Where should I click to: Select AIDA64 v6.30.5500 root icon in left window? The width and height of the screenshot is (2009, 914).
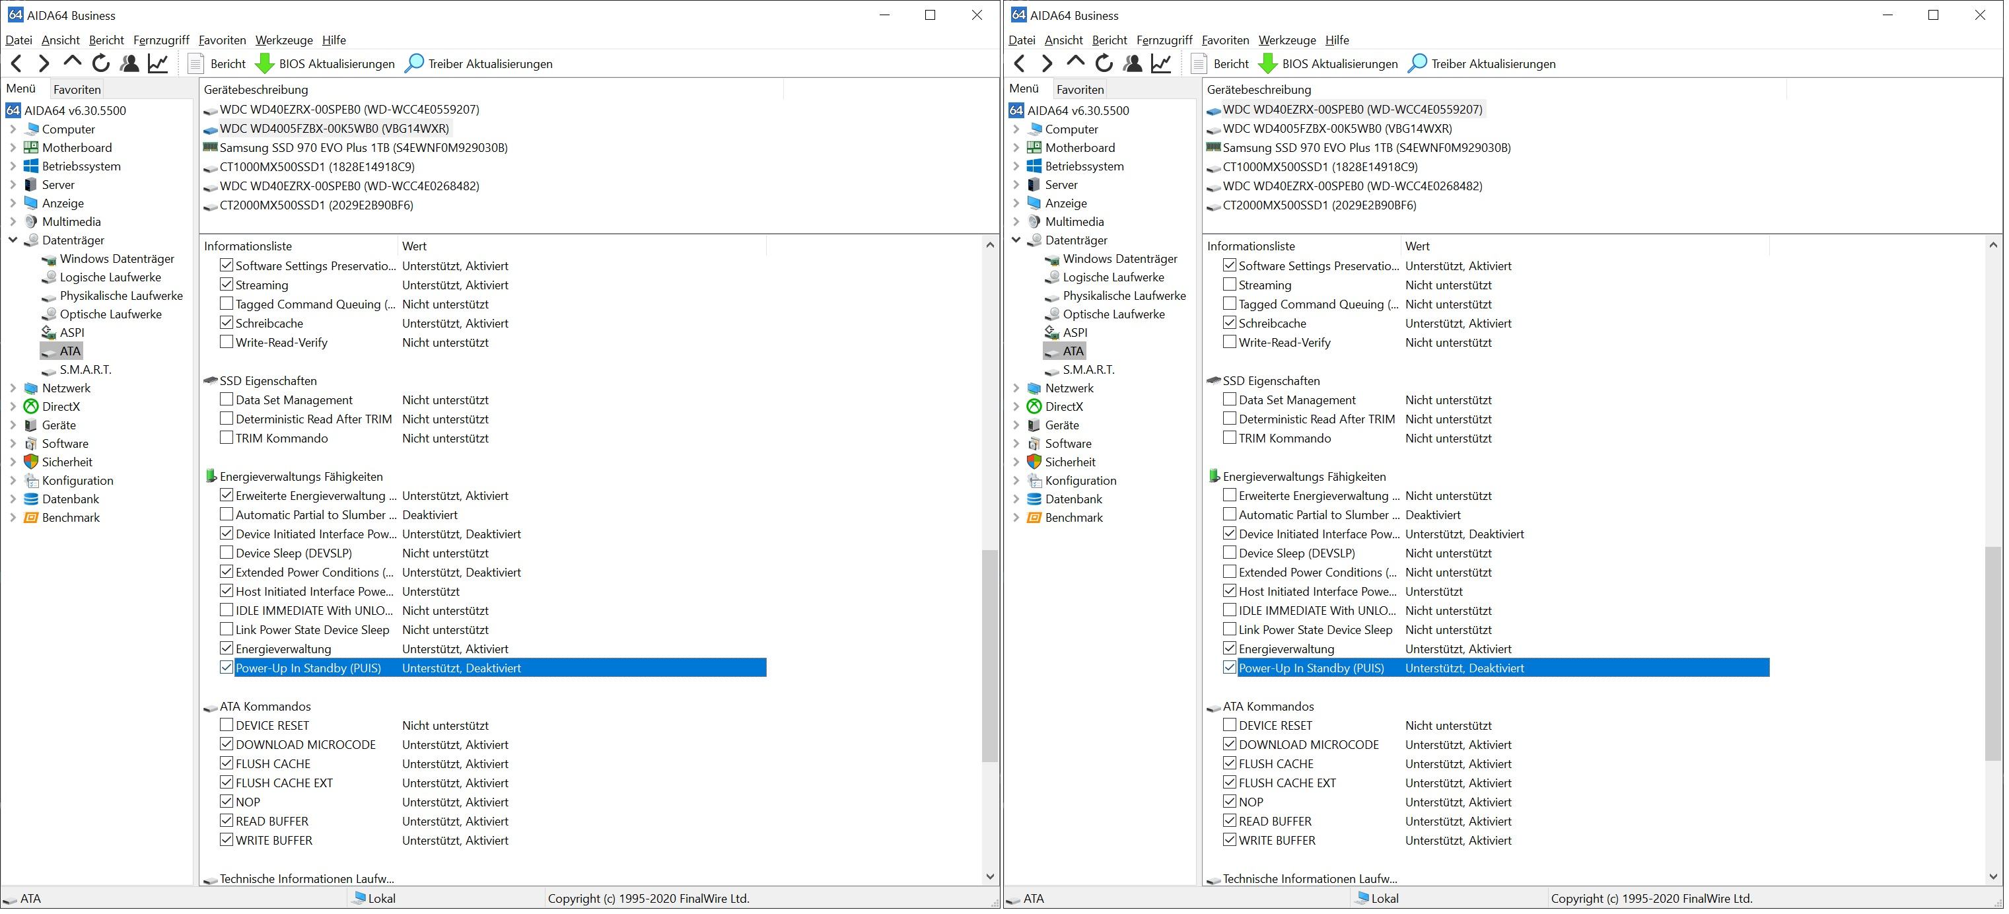click(x=13, y=111)
